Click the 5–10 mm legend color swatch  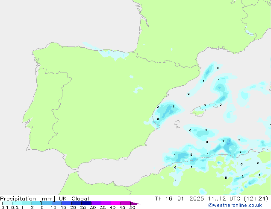(x=47, y=203)
